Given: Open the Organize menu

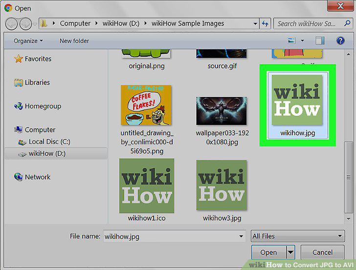Looking at the screenshot, I should coord(28,41).
